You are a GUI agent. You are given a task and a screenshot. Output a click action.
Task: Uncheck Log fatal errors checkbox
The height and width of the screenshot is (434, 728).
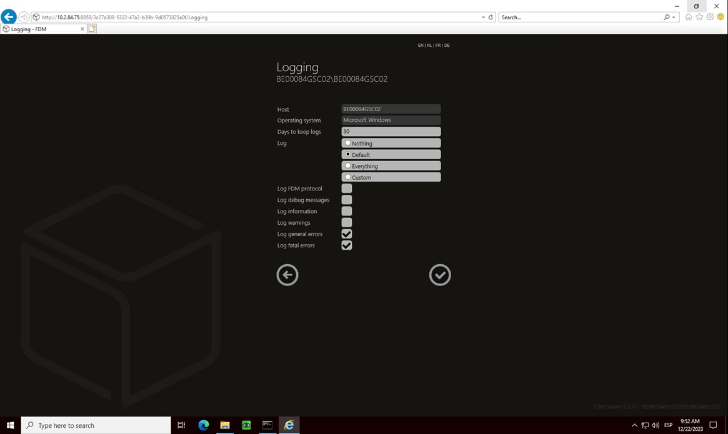pyautogui.click(x=347, y=245)
